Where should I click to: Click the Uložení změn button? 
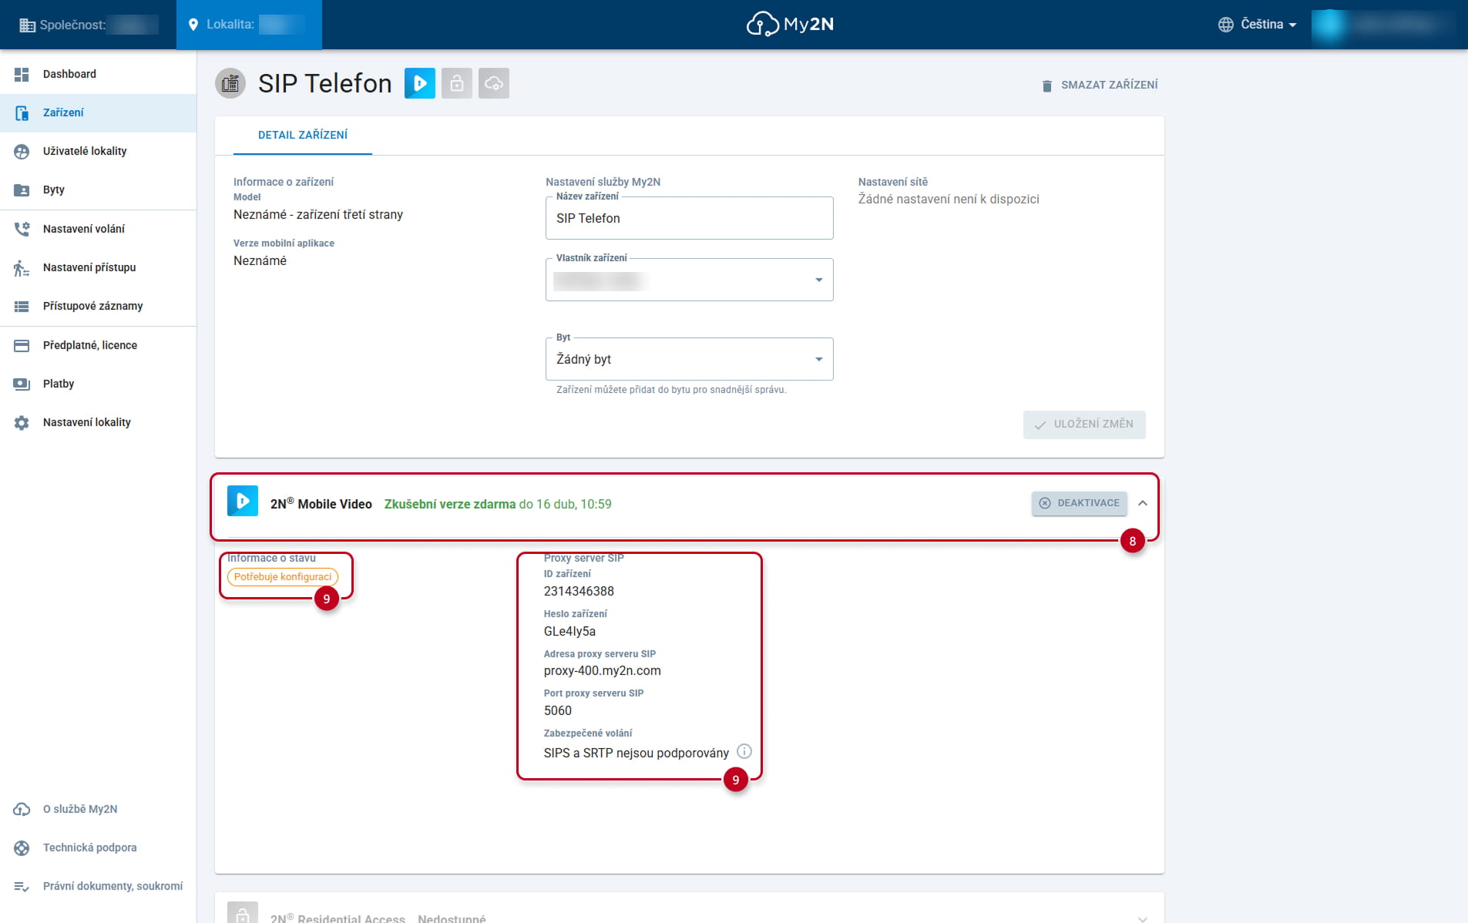[x=1084, y=425]
